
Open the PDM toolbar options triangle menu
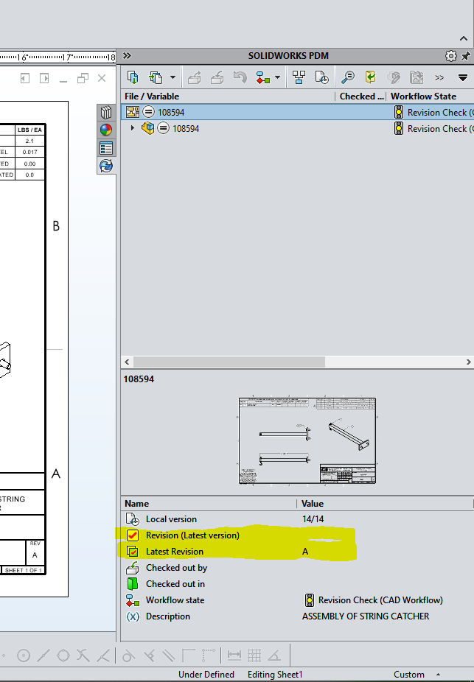click(x=463, y=77)
